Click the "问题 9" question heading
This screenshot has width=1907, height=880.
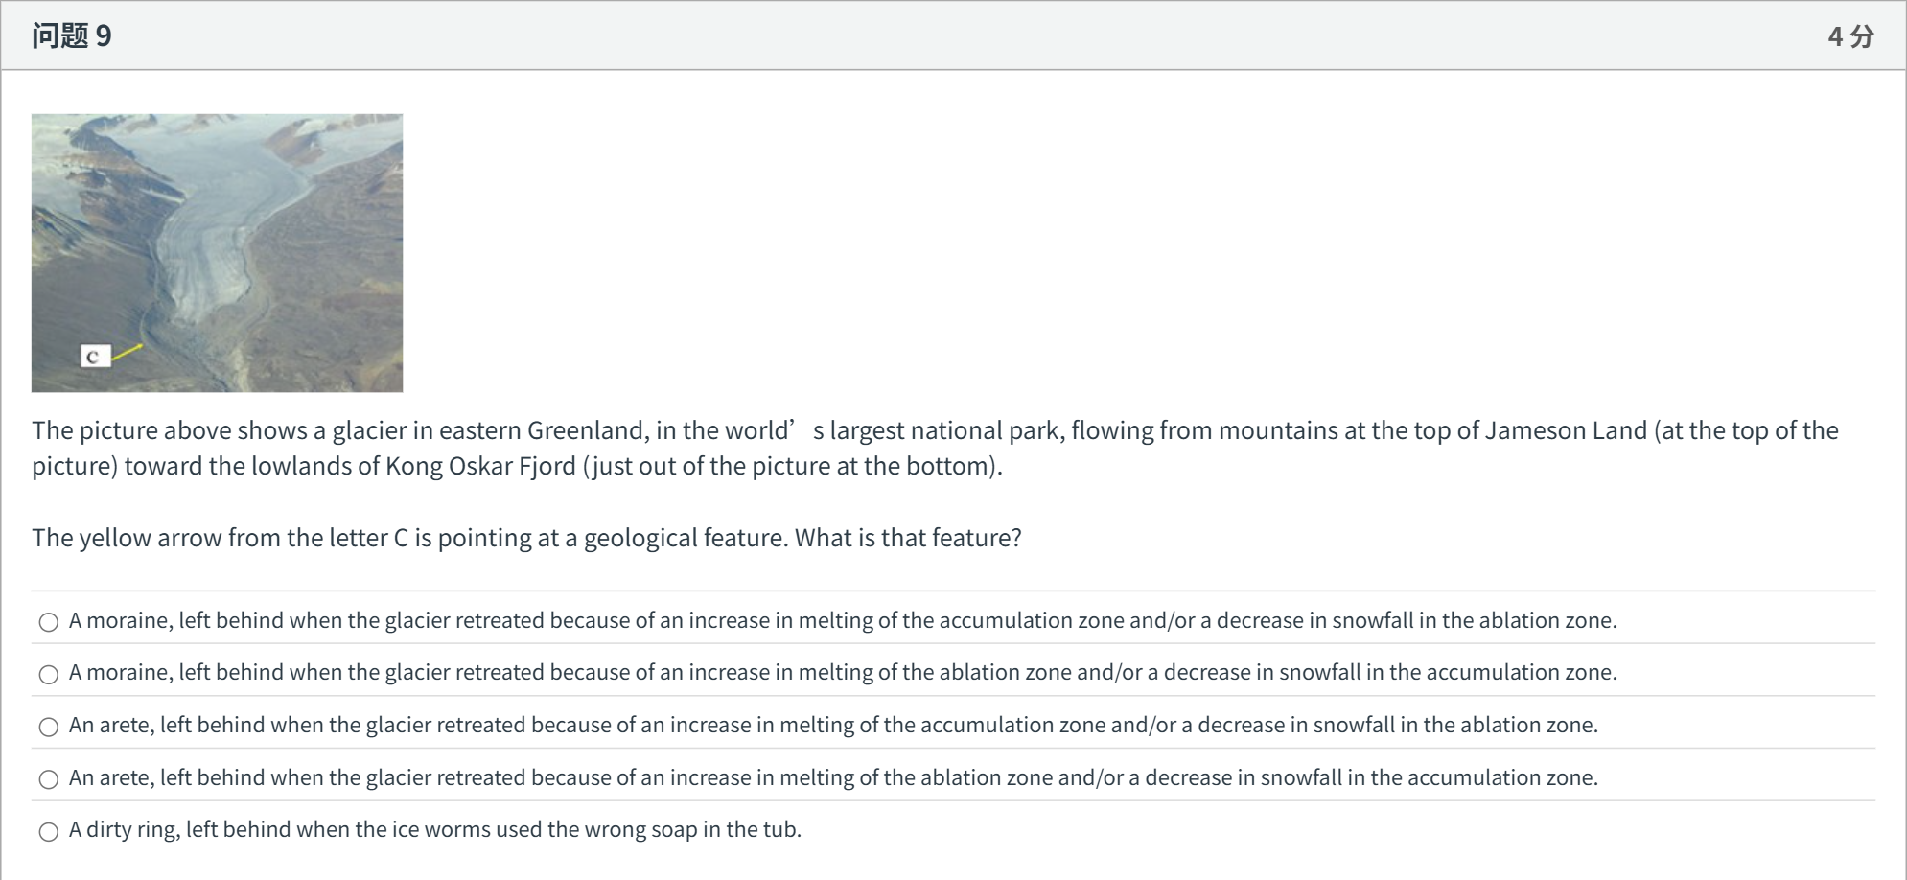72,35
